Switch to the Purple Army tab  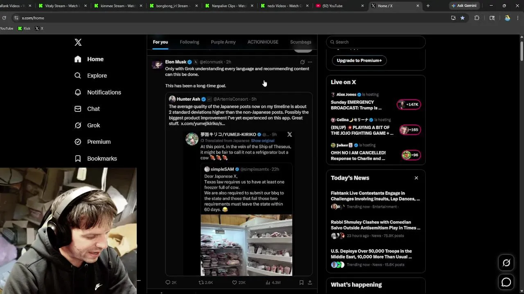pos(223,42)
